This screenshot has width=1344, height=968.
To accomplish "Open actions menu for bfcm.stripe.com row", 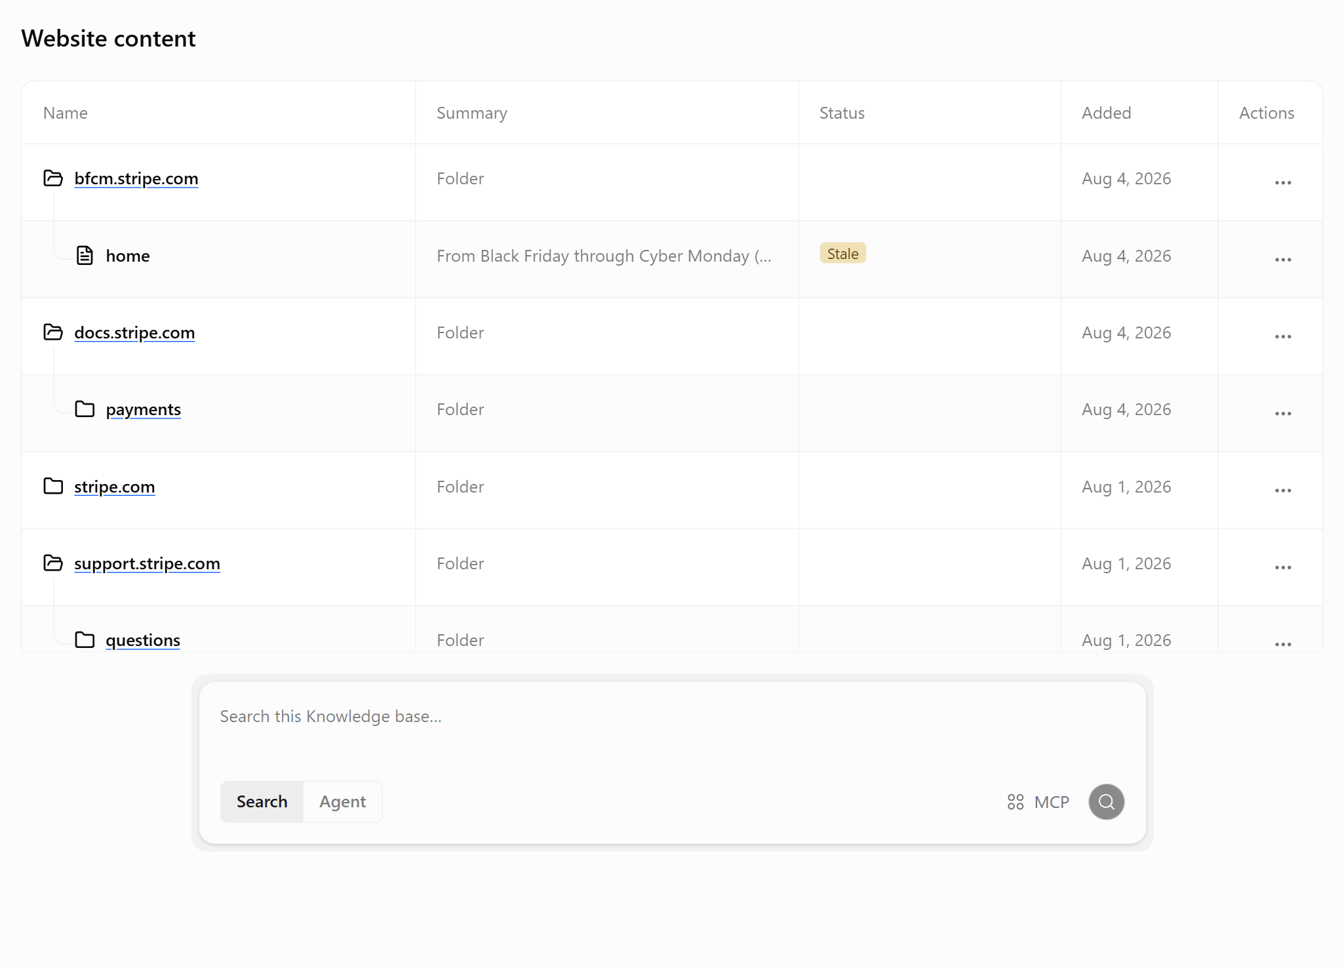I will tap(1283, 182).
